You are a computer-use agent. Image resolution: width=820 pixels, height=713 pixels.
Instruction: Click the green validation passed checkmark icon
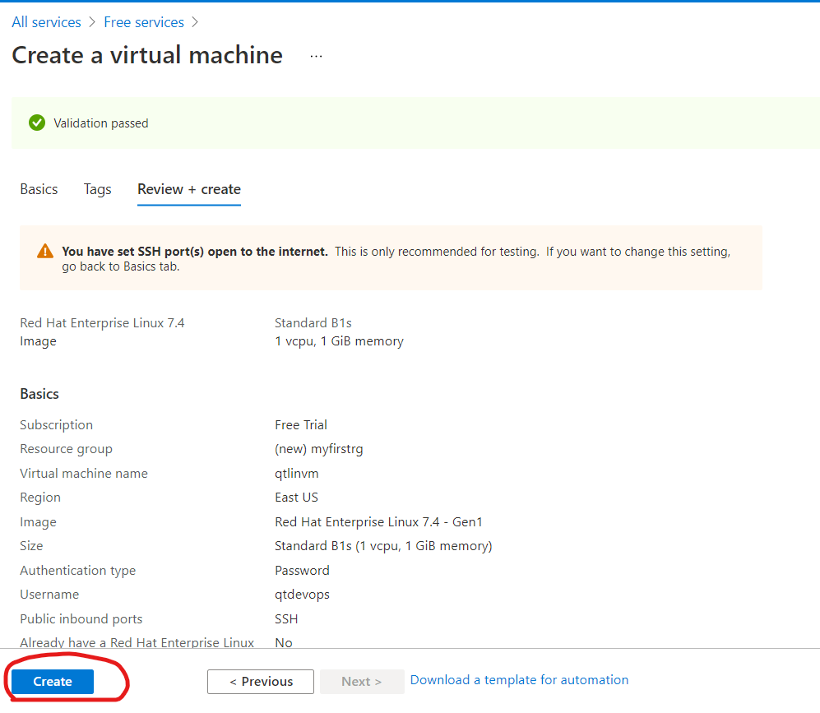pyautogui.click(x=37, y=123)
